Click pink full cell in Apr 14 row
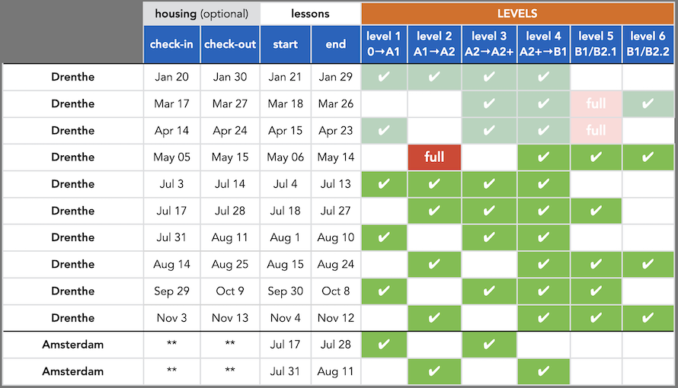 point(596,130)
